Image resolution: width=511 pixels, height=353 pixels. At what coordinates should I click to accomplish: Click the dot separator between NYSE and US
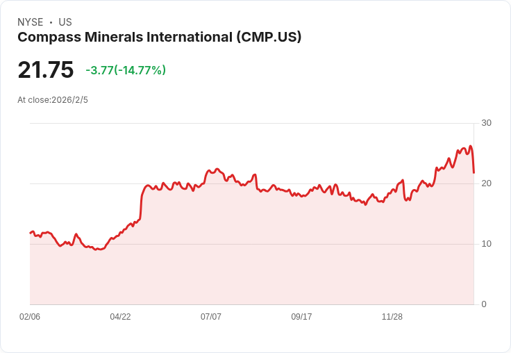click(51, 22)
